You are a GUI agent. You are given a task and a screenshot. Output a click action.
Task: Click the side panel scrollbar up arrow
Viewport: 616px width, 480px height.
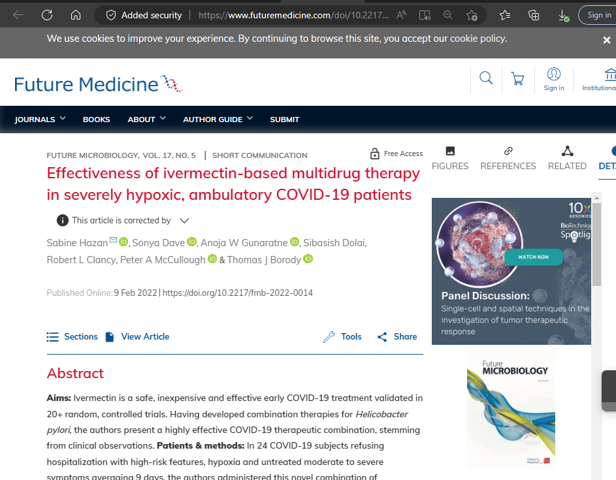[596, 198]
